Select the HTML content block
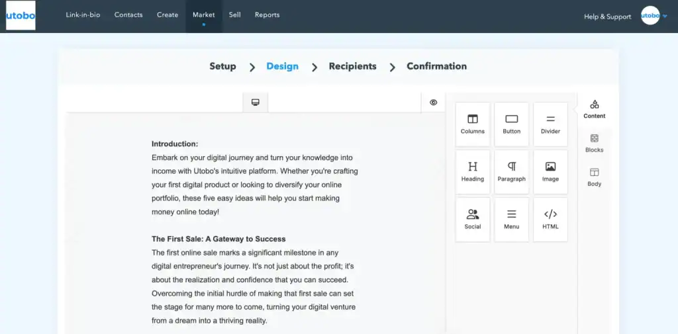 pyautogui.click(x=550, y=220)
